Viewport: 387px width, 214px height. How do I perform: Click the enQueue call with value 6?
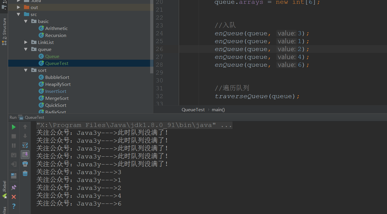(262, 65)
